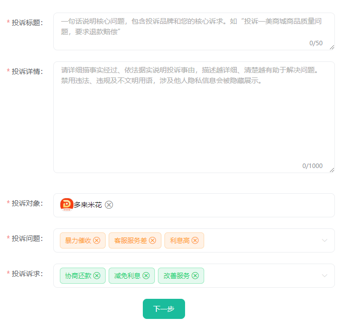The height and width of the screenshot is (329, 348).
Task: Click the 下一步 button
Action: (164, 309)
